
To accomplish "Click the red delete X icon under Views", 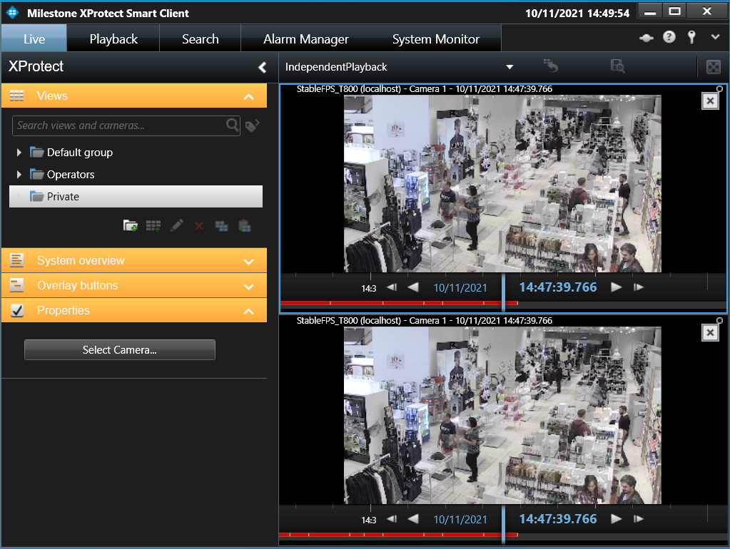I will [x=199, y=226].
